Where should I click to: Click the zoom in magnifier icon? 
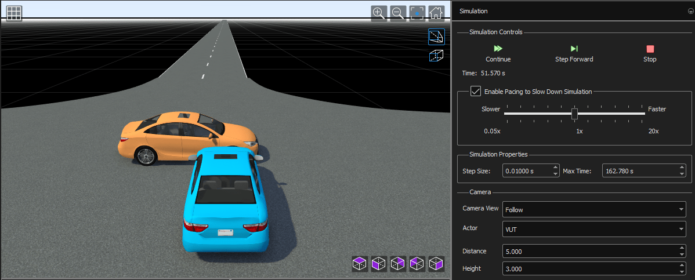[379, 13]
